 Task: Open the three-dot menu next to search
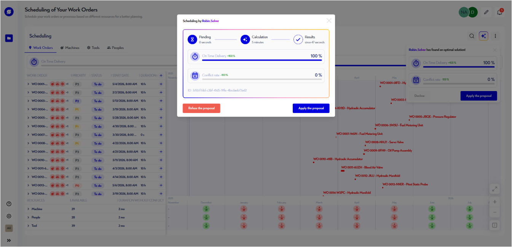pos(495,36)
